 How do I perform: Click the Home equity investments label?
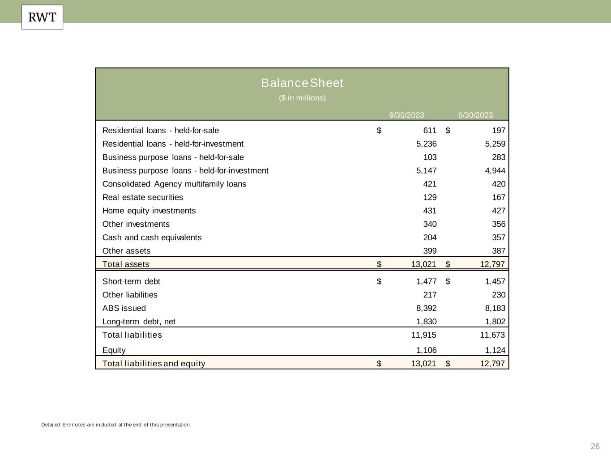click(x=149, y=211)
